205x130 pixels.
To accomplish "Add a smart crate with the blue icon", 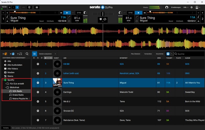I will pyautogui.click(x=12, y=54).
